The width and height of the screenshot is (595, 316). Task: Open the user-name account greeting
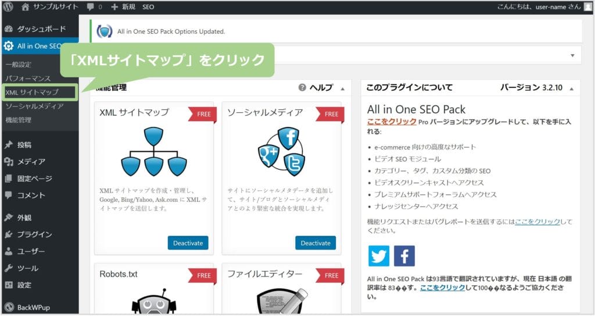pos(539,7)
